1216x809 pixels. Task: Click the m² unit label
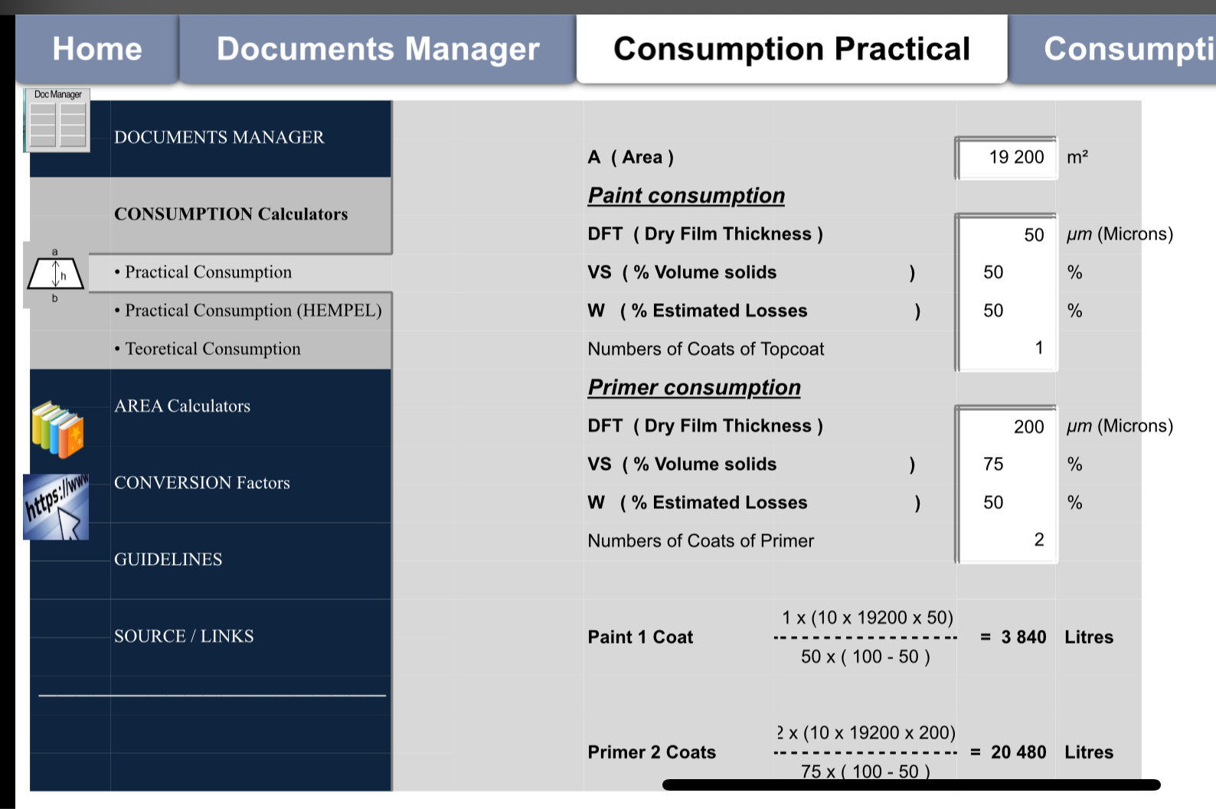pos(1077,158)
